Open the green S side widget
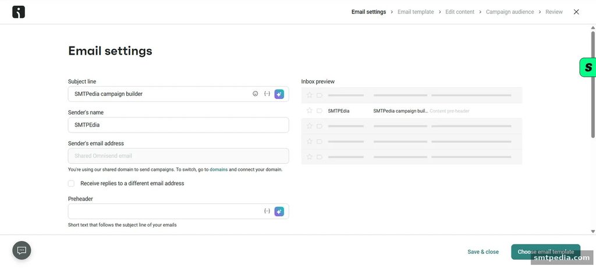Image resolution: width=596 pixels, height=269 pixels. pos(588,67)
